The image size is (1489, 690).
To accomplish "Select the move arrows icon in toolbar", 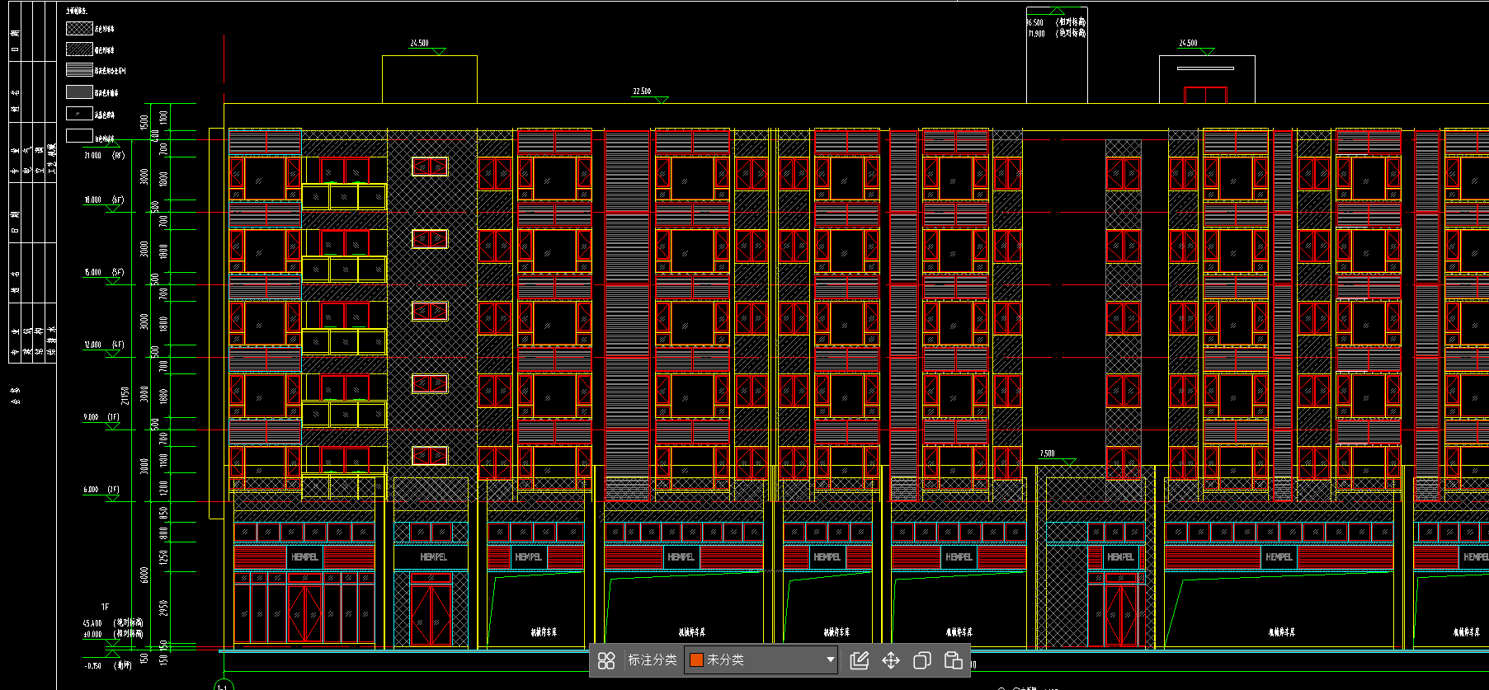I will click(x=891, y=660).
